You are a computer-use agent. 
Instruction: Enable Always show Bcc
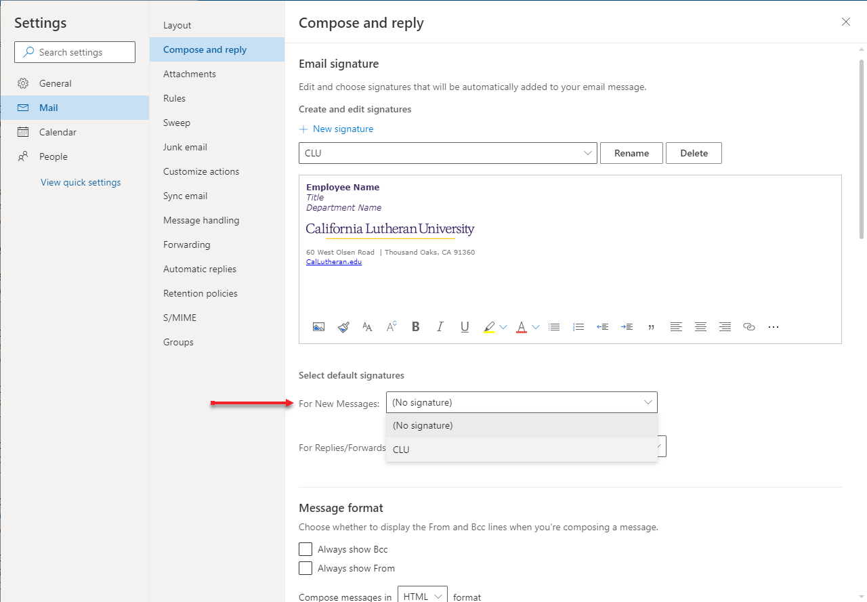point(305,549)
